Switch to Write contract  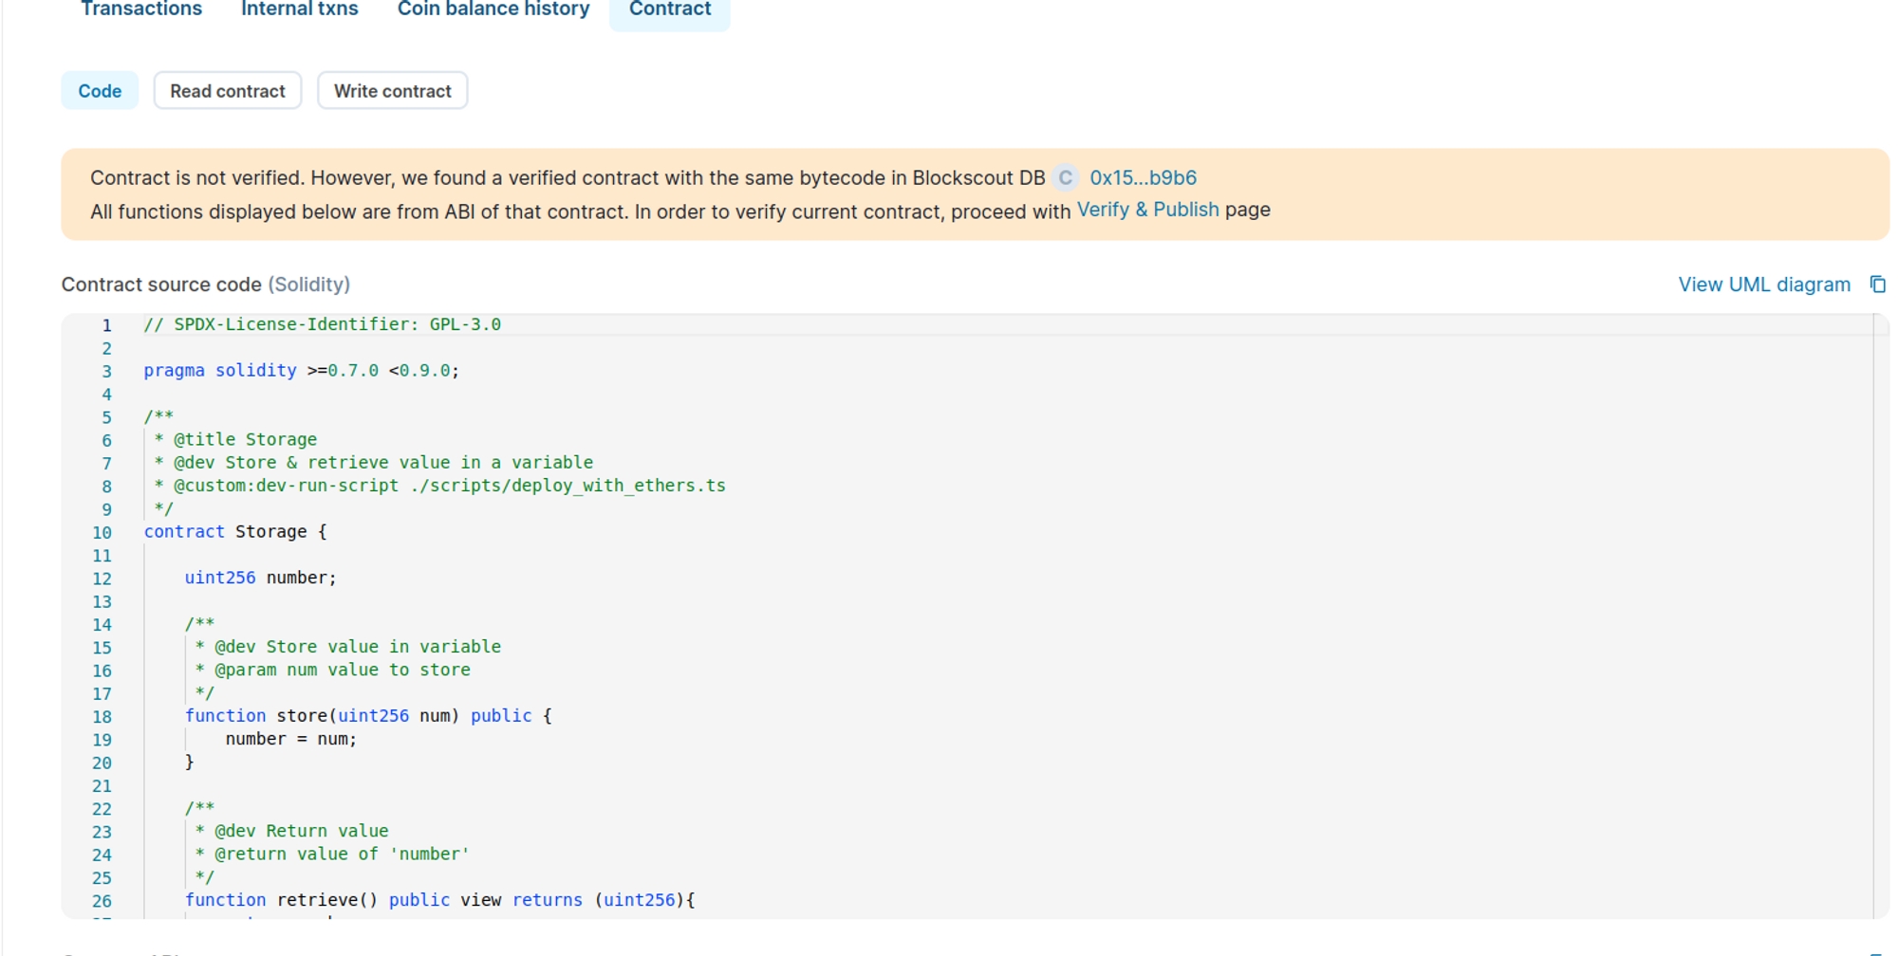392,91
